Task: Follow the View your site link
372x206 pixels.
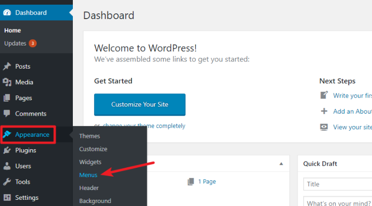Action: [x=352, y=128]
